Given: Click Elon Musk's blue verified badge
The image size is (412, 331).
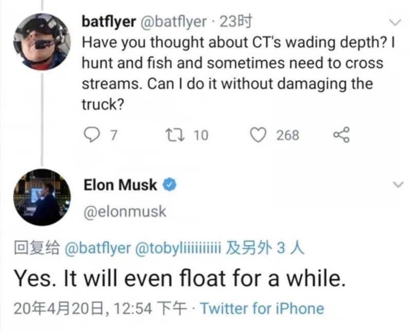Looking at the screenshot, I should 170,185.
